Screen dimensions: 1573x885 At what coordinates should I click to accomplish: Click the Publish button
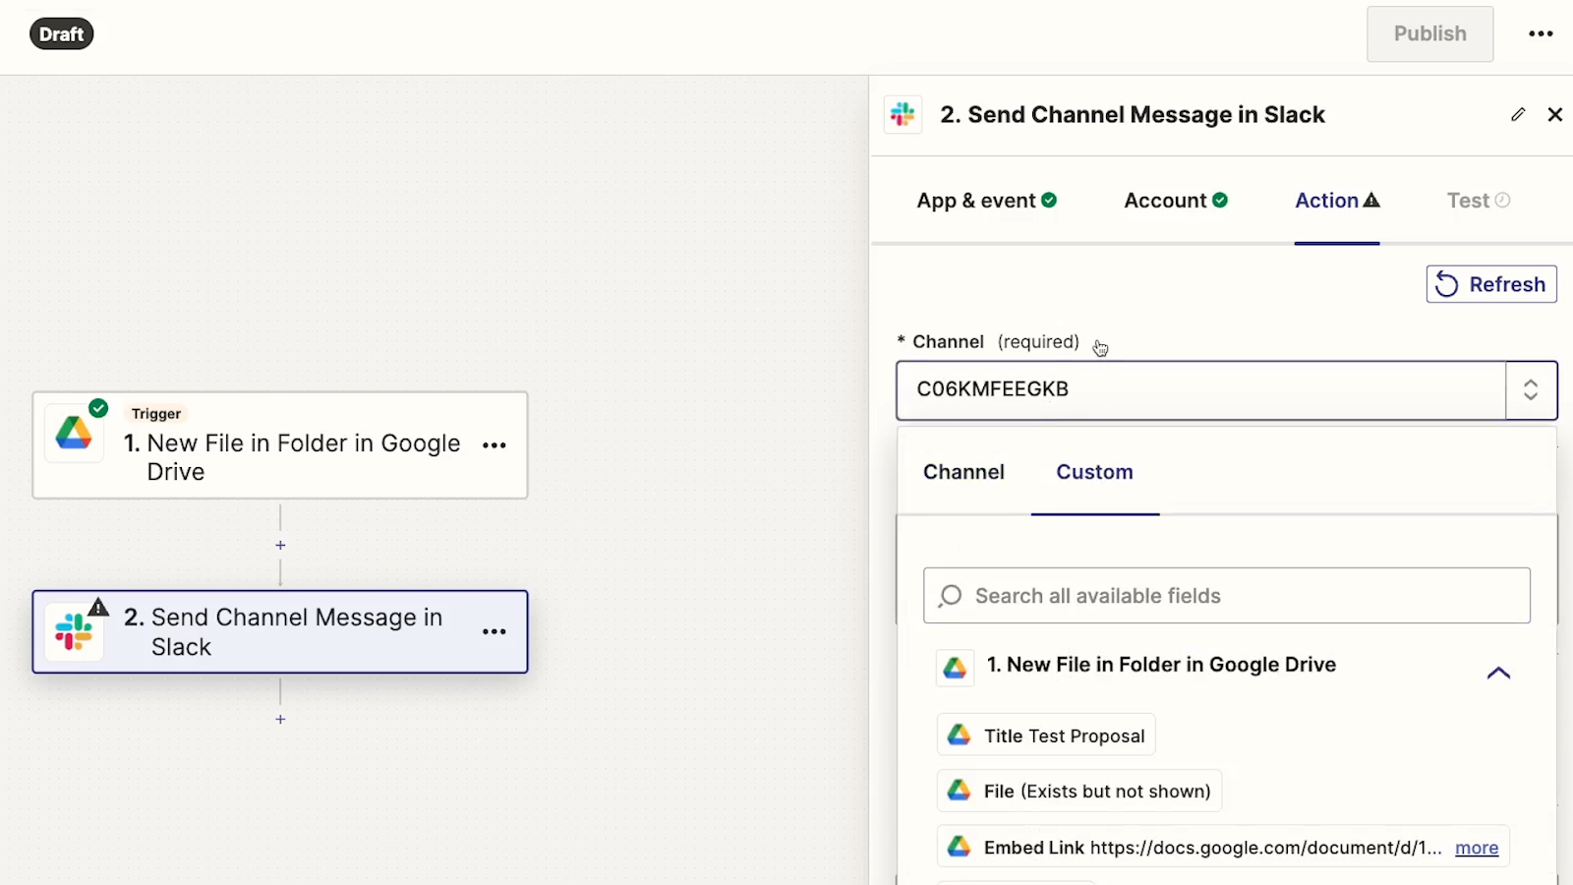click(1429, 33)
